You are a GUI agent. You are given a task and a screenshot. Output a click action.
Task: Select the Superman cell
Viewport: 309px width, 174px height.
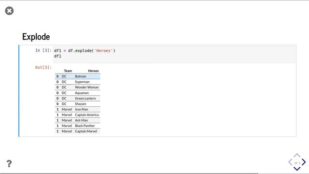(x=82, y=82)
